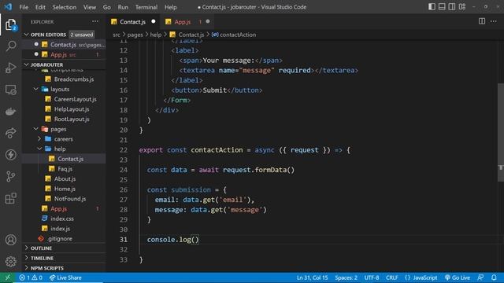This screenshot has height=283, width=504.
Task: Open the .gitignore file
Action: (x=60, y=238)
